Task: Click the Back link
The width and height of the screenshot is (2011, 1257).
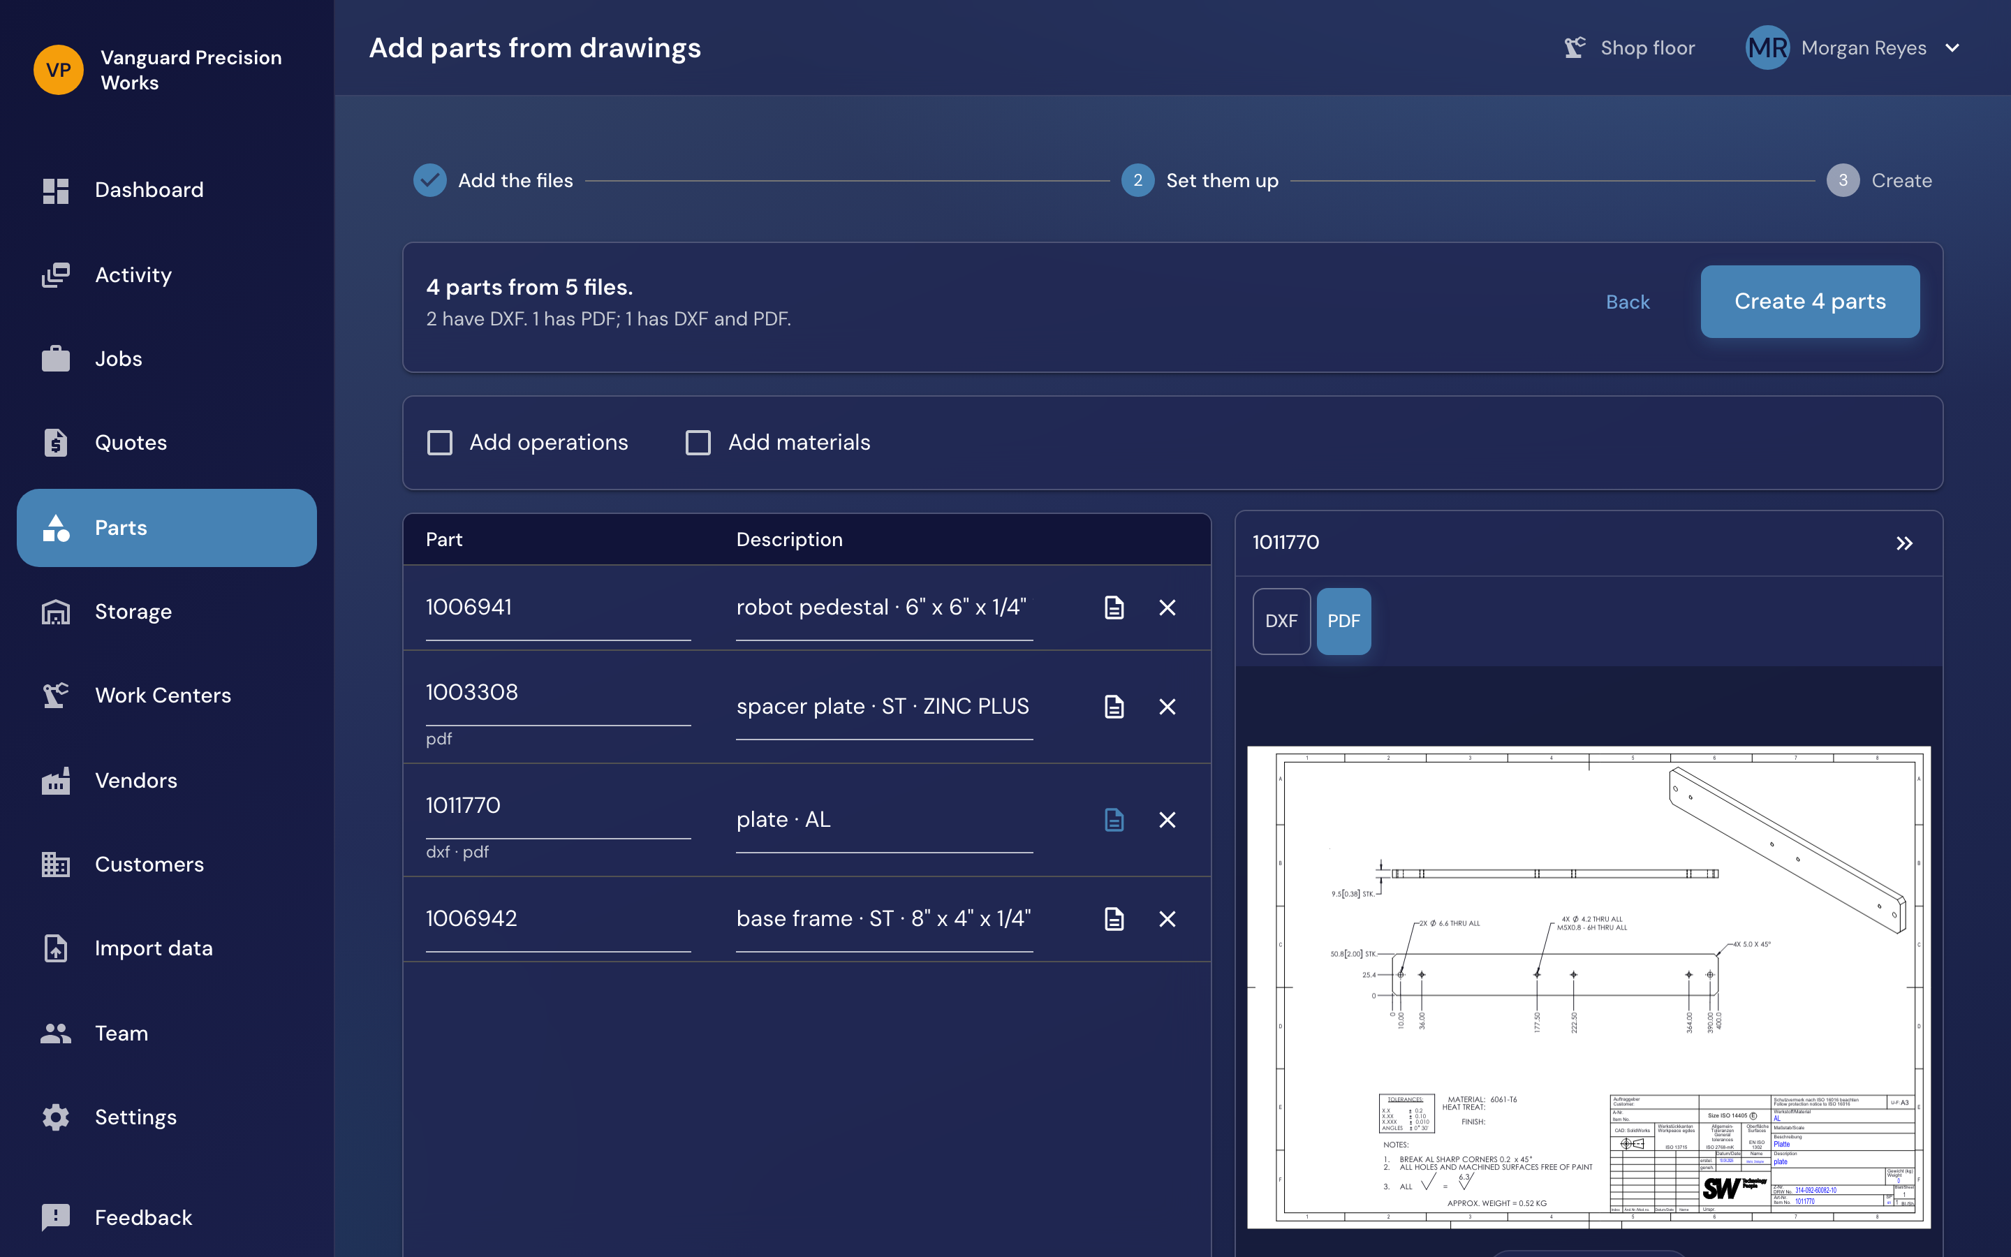Action: pos(1627,302)
